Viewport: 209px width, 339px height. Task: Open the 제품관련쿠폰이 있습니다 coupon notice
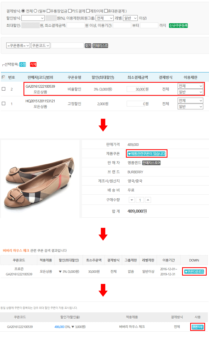point(146,154)
